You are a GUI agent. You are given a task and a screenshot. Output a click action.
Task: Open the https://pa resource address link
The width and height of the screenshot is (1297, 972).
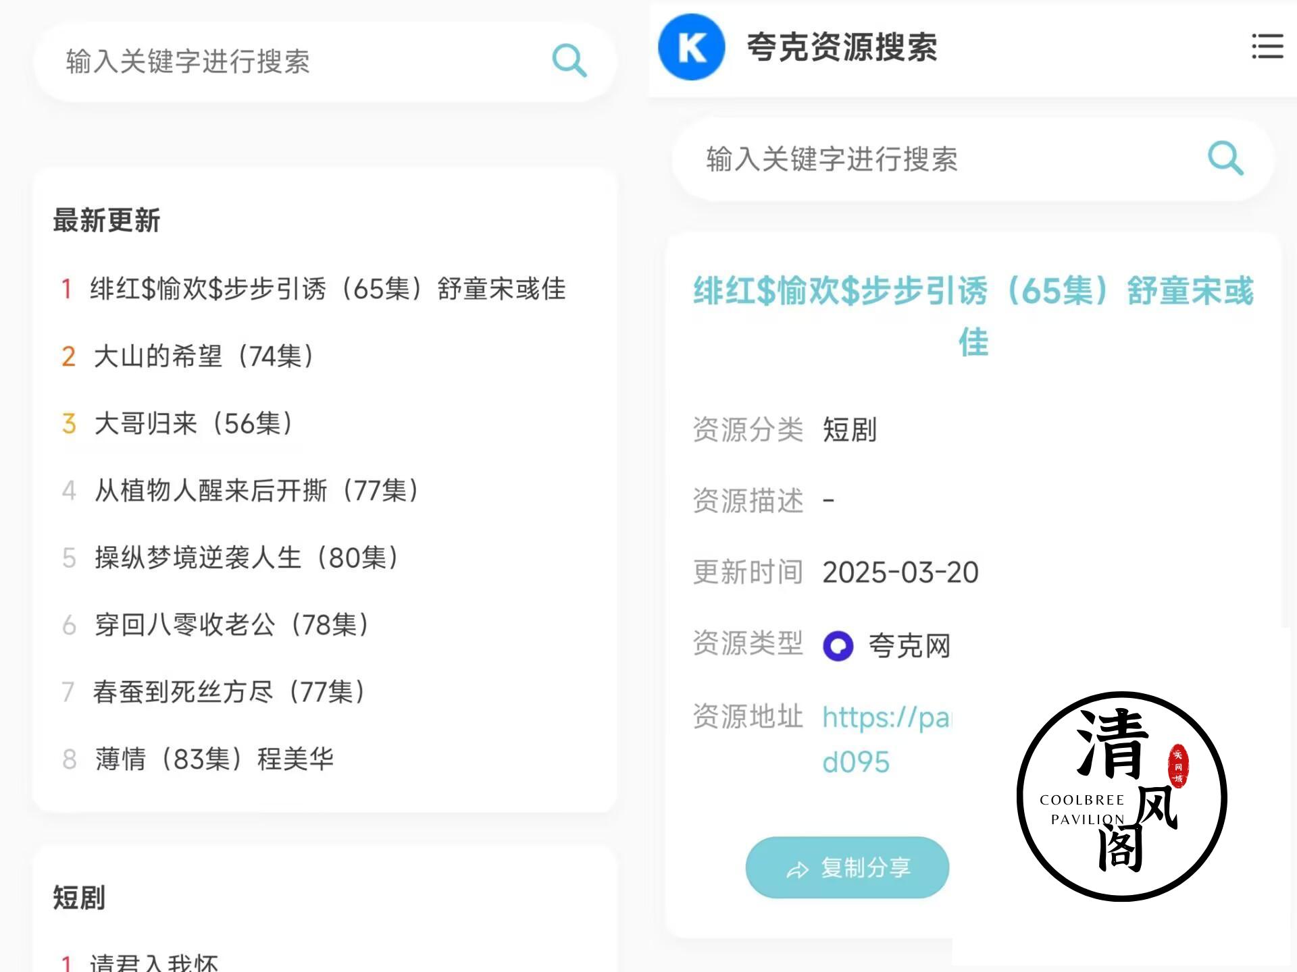coord(886,739)
